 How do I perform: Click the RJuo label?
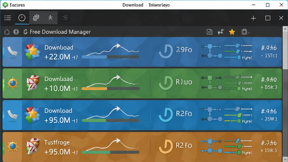184,82
